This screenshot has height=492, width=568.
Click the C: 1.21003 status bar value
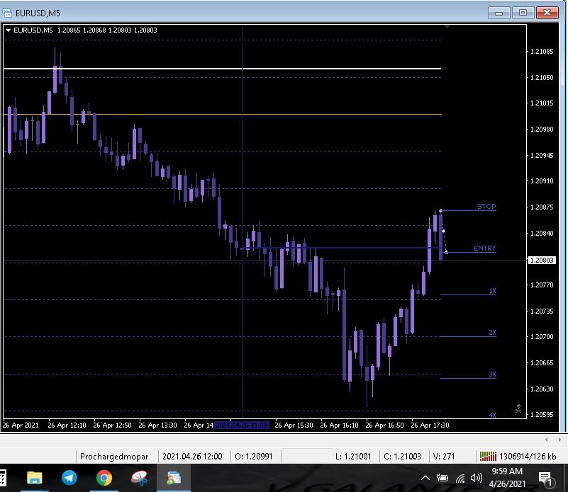402,457
